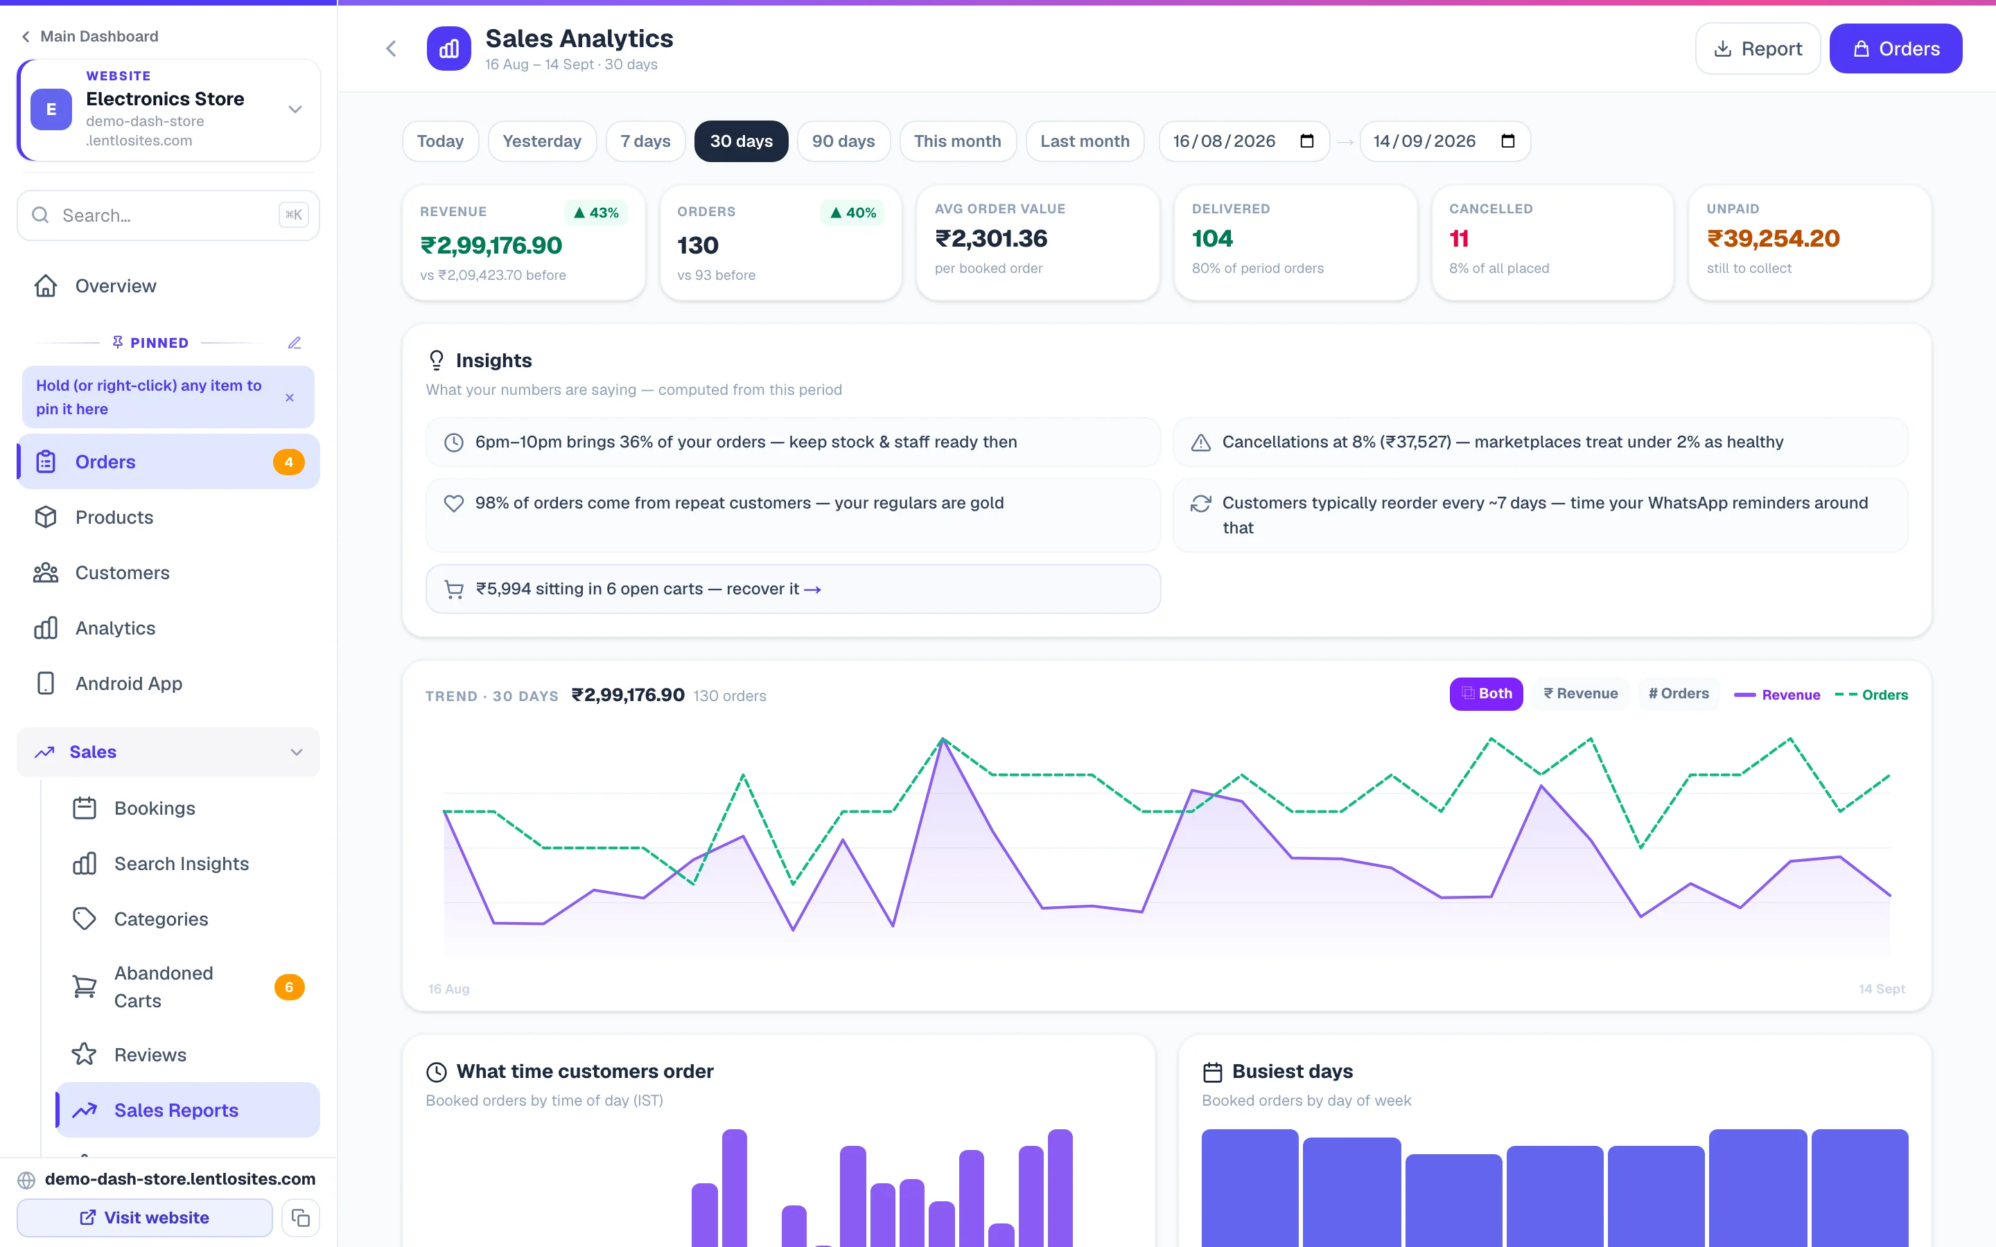Select the Today range chip
Viewport: 1996px width, 1247px height.
pyautogui.click(x=441, y=141)
